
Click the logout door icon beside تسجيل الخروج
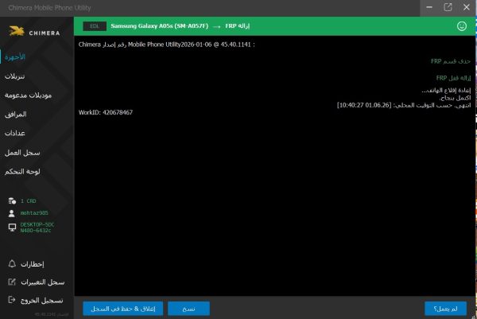[x=12, y=300]
